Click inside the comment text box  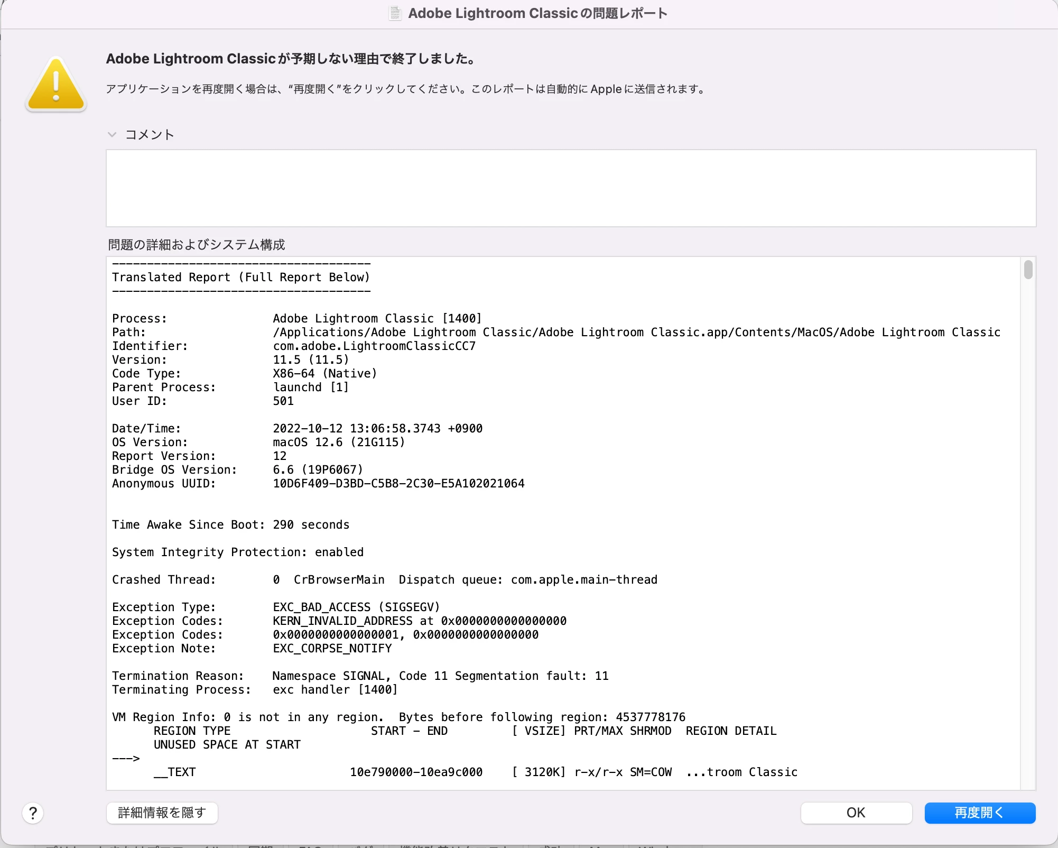tap(571, 188)
